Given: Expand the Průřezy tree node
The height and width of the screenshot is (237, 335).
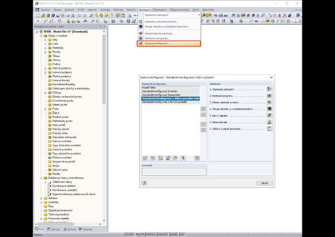Looking at the screenshot, I should [45, 93].
